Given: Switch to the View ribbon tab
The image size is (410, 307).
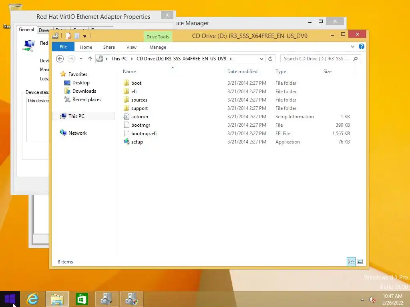Looking at the screenshot, I should point(131,47).
